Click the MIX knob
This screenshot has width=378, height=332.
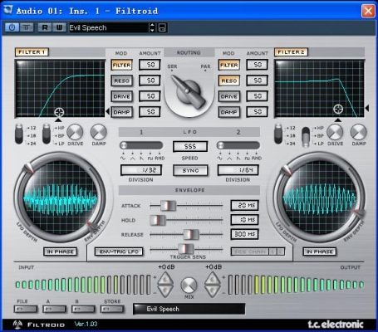[x=189, y=286]
